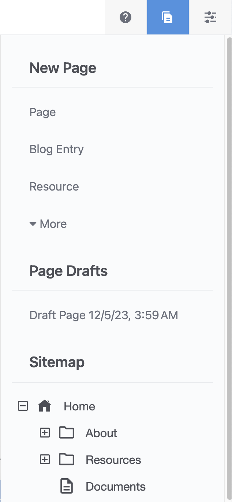Click the folder icon beside Resources

(x=67, y=459)
